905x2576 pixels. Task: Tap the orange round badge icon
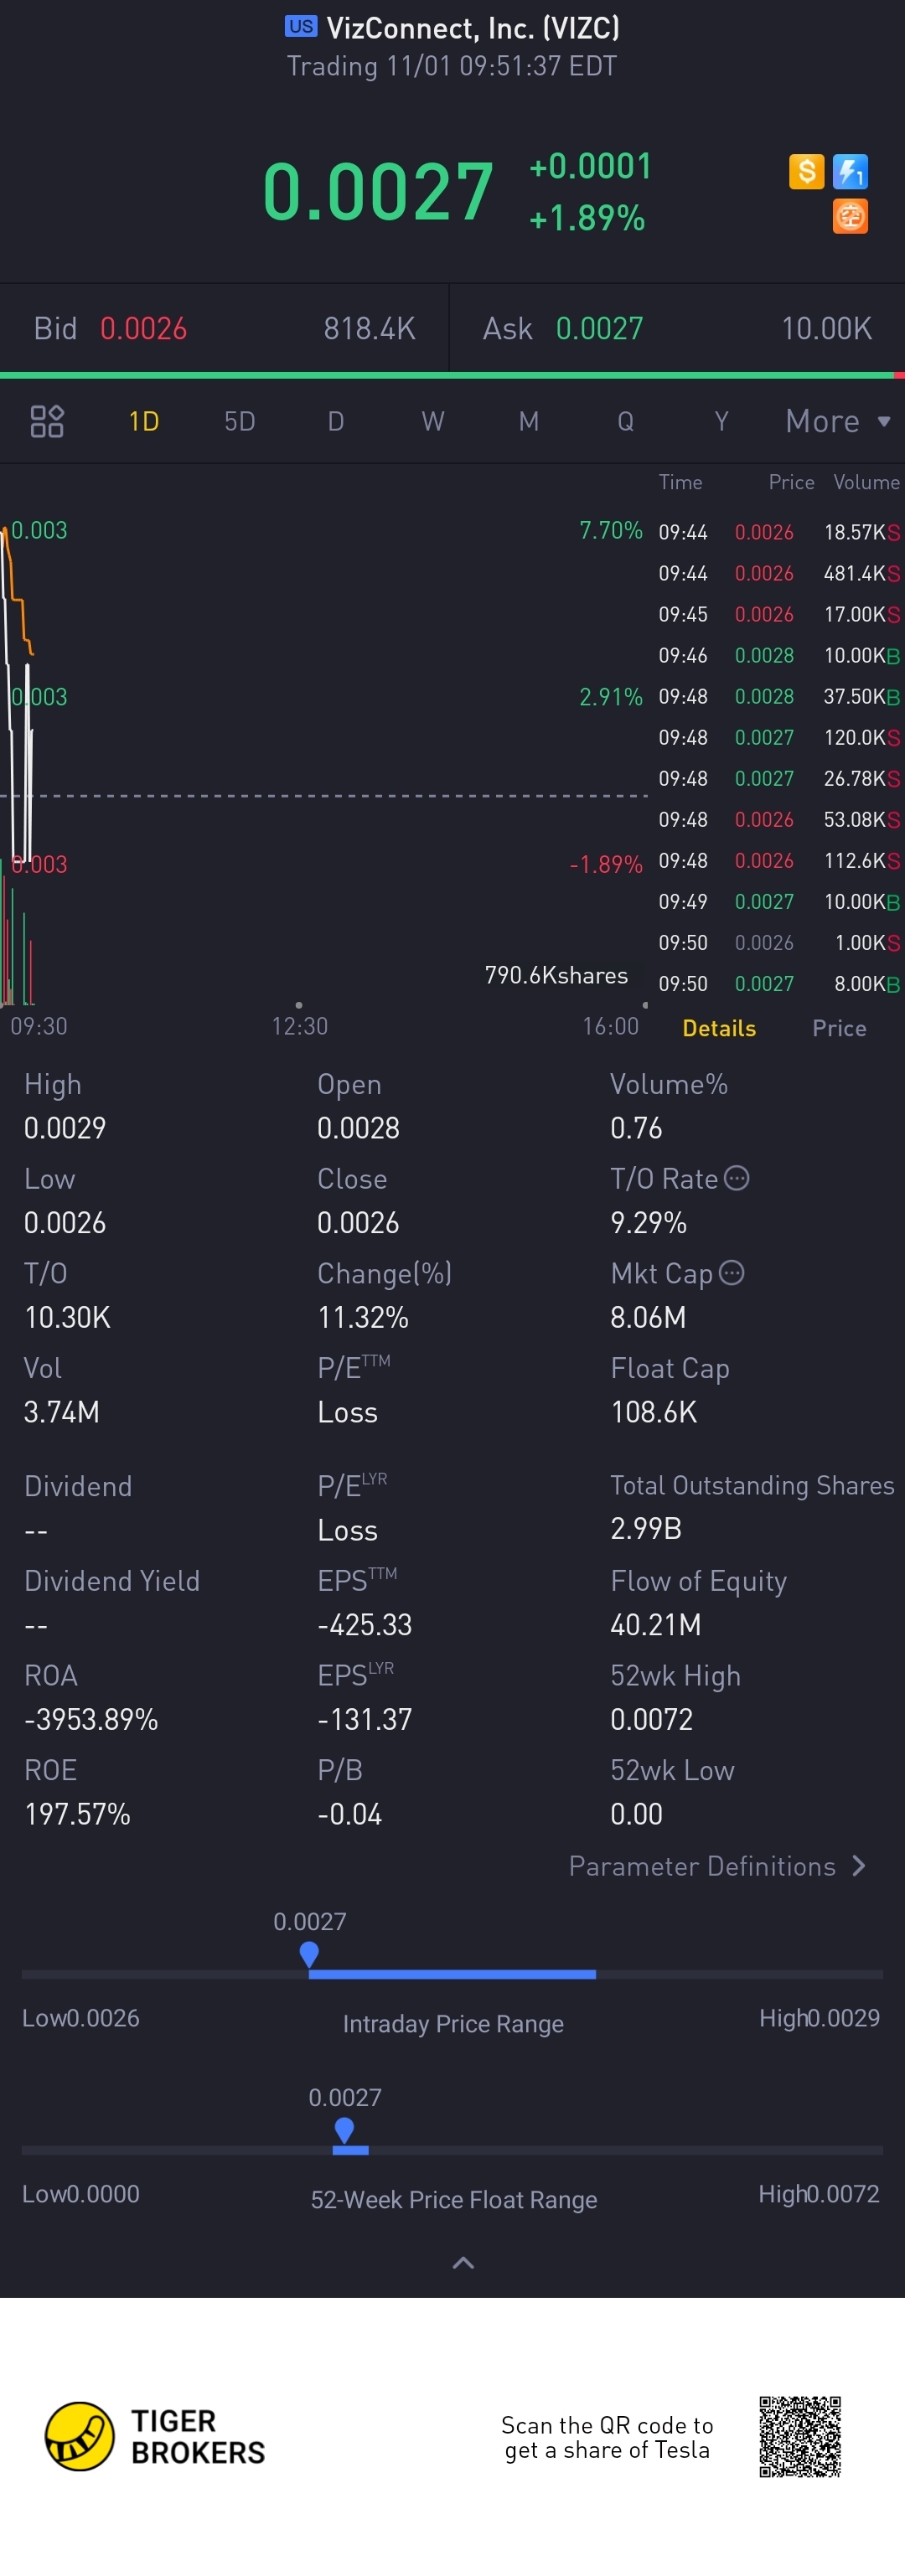(x=850, y=216)
